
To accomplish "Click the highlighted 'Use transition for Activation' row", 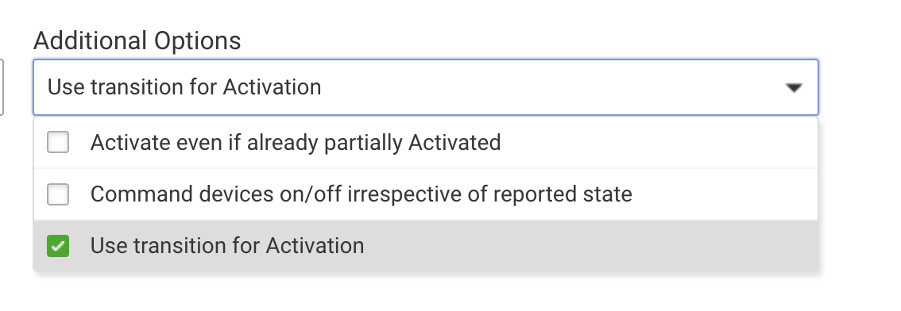I will tap(426, 246).
